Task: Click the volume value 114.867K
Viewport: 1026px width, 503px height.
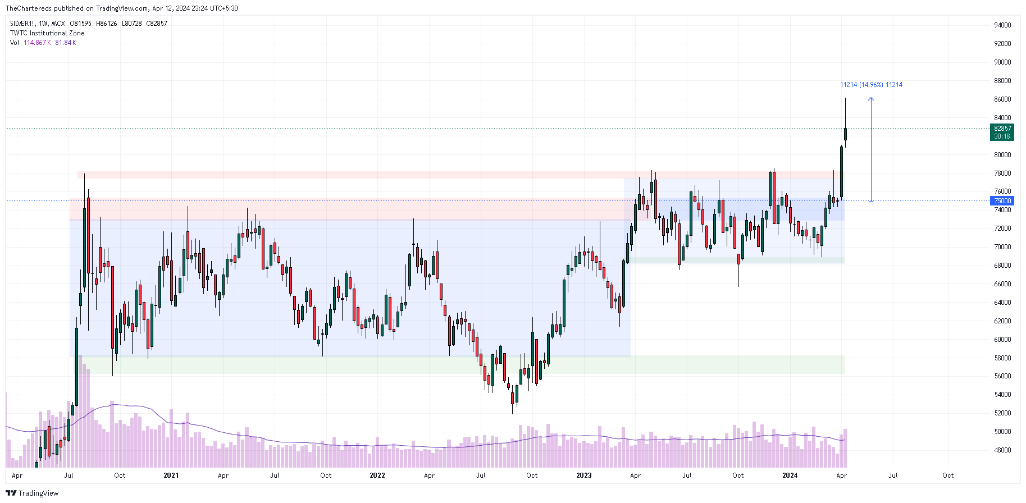Action: (x=37, y=43)
